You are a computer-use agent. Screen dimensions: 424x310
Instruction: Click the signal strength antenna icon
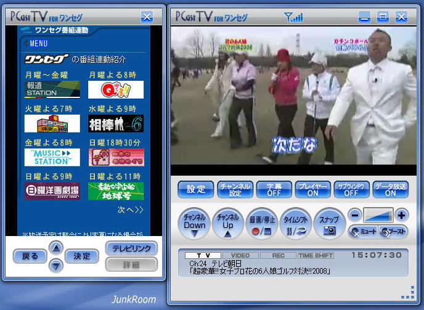tap(294, 17)
